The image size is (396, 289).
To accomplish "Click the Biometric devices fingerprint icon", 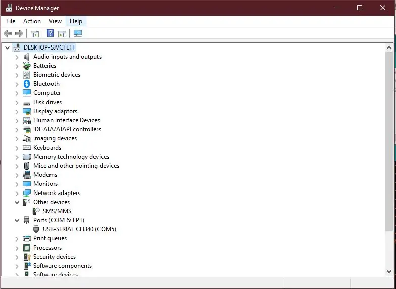I will pos(26,75).
